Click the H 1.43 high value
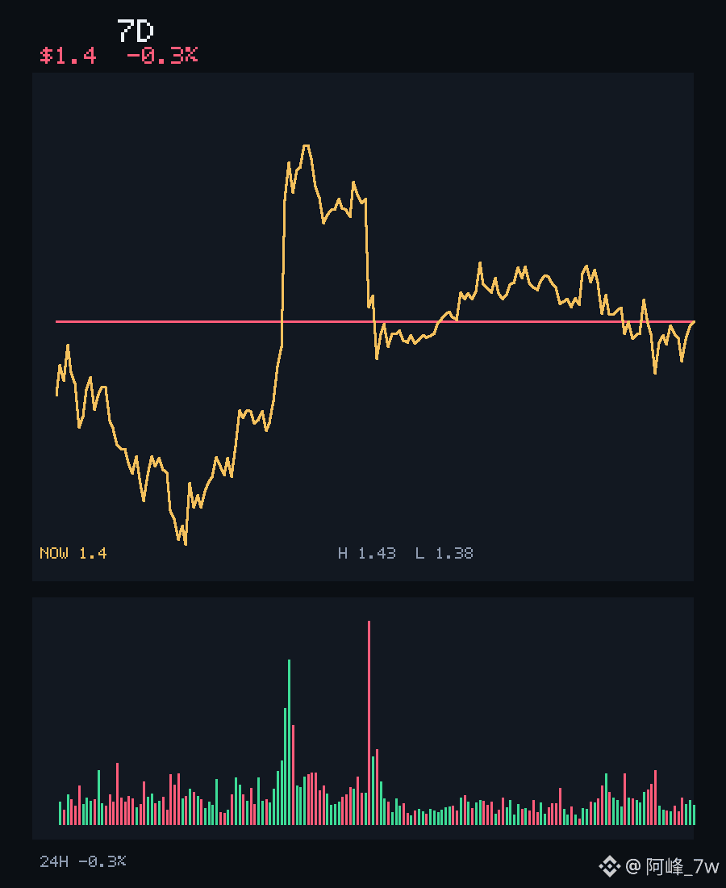The image size is (726, 888). point(367,553)
